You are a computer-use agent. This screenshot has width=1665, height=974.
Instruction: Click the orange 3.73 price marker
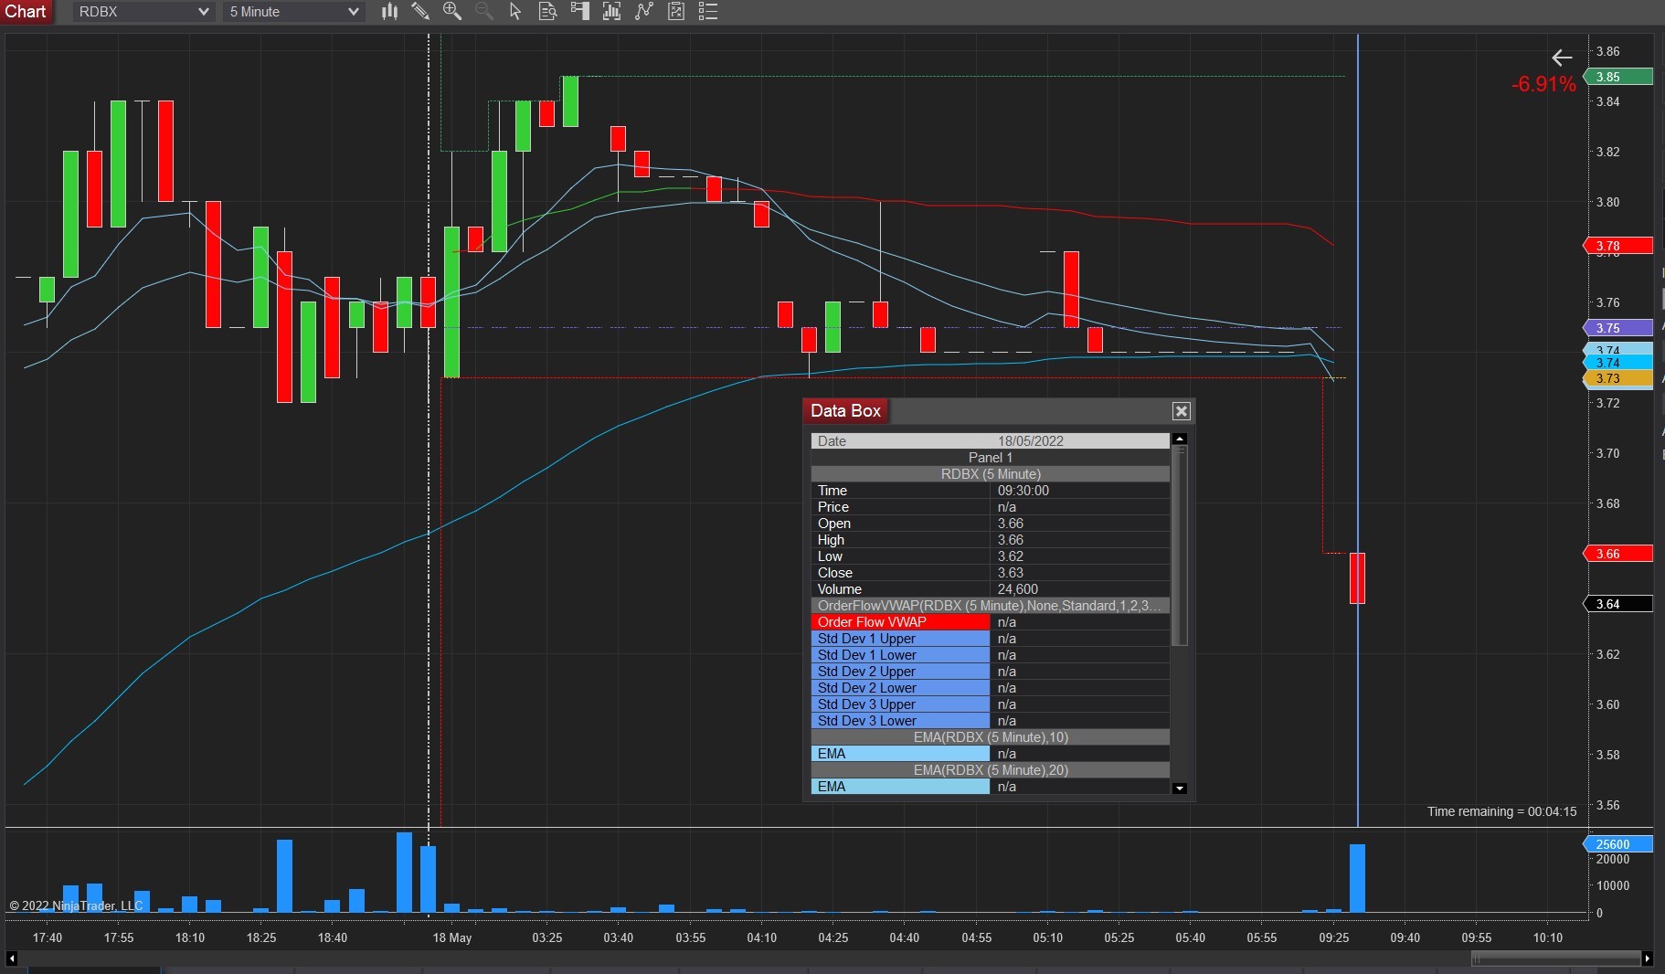pyautogui.click(x=1617, y=378)
